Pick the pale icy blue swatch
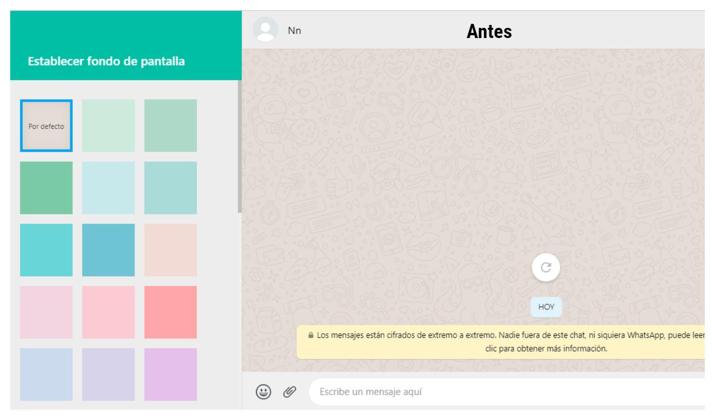This screenshot has width=715, height=420. (x=108, y=188)
